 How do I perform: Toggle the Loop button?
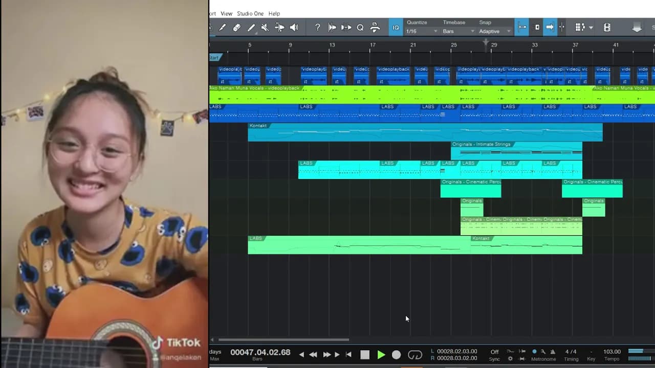click(x=415, y=355)
